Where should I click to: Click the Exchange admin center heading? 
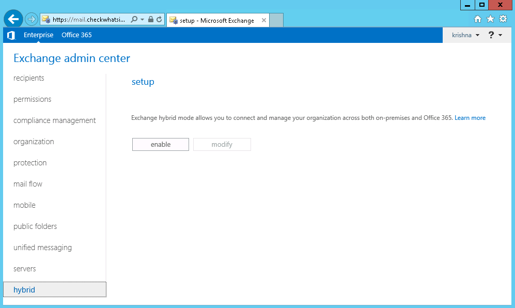click(x=72, y=58)
